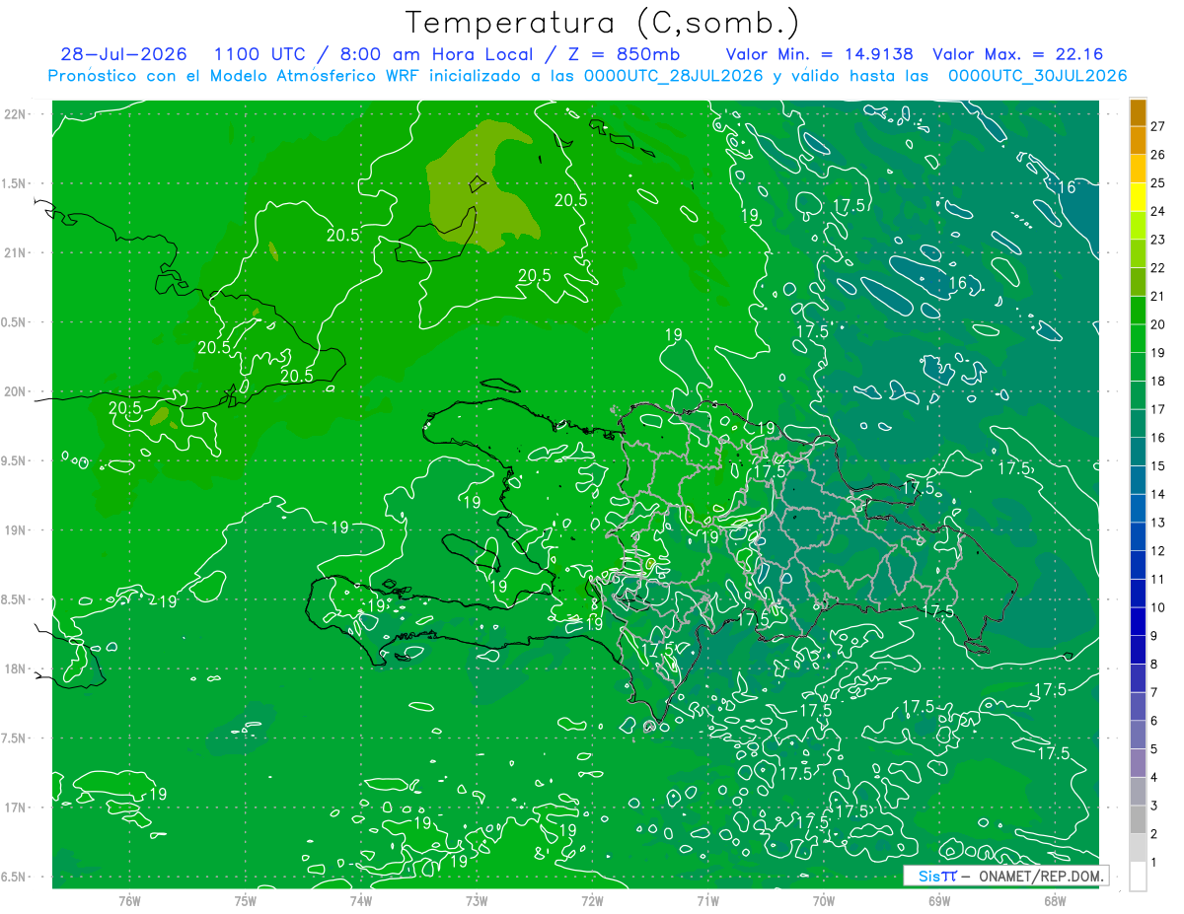Click the "Valor Max. = 22.16" readout
The width and height of the screenshot is (1184, 914).
1017,54
